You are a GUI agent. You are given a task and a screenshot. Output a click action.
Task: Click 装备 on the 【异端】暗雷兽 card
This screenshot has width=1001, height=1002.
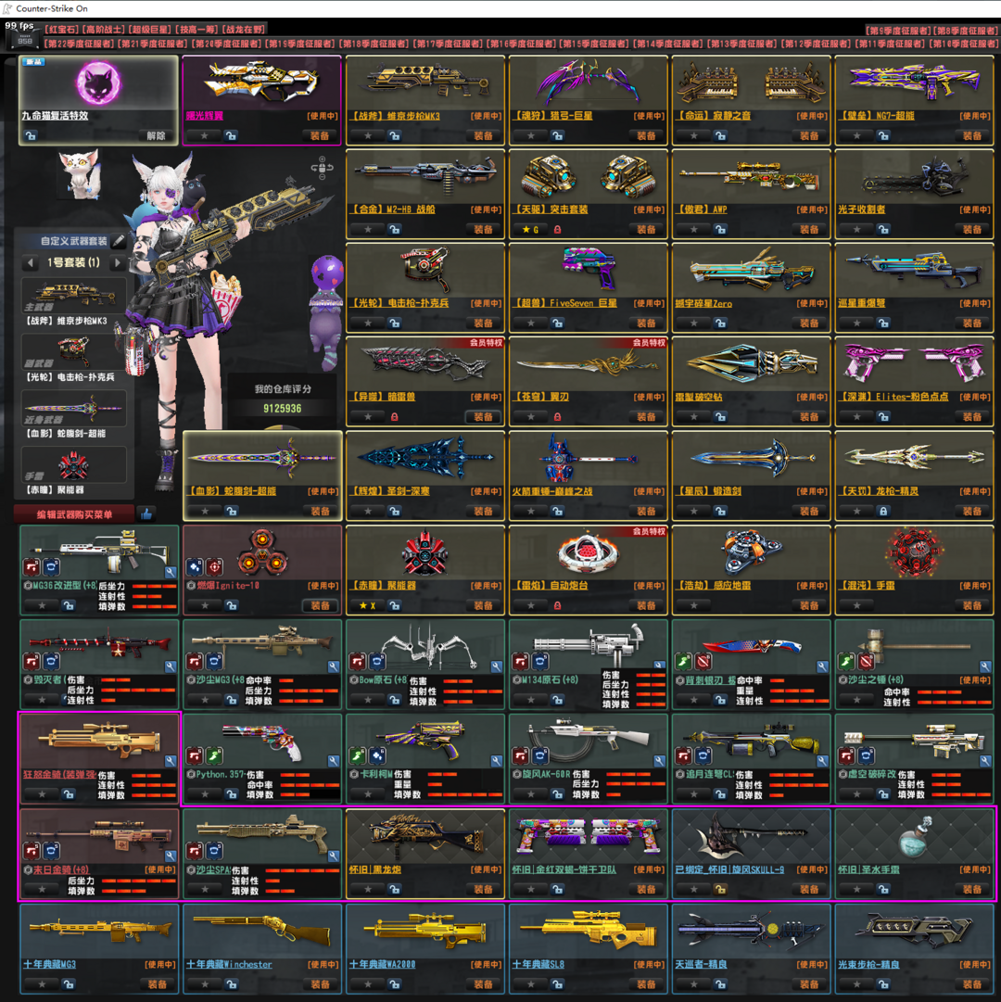click(483, 416)
